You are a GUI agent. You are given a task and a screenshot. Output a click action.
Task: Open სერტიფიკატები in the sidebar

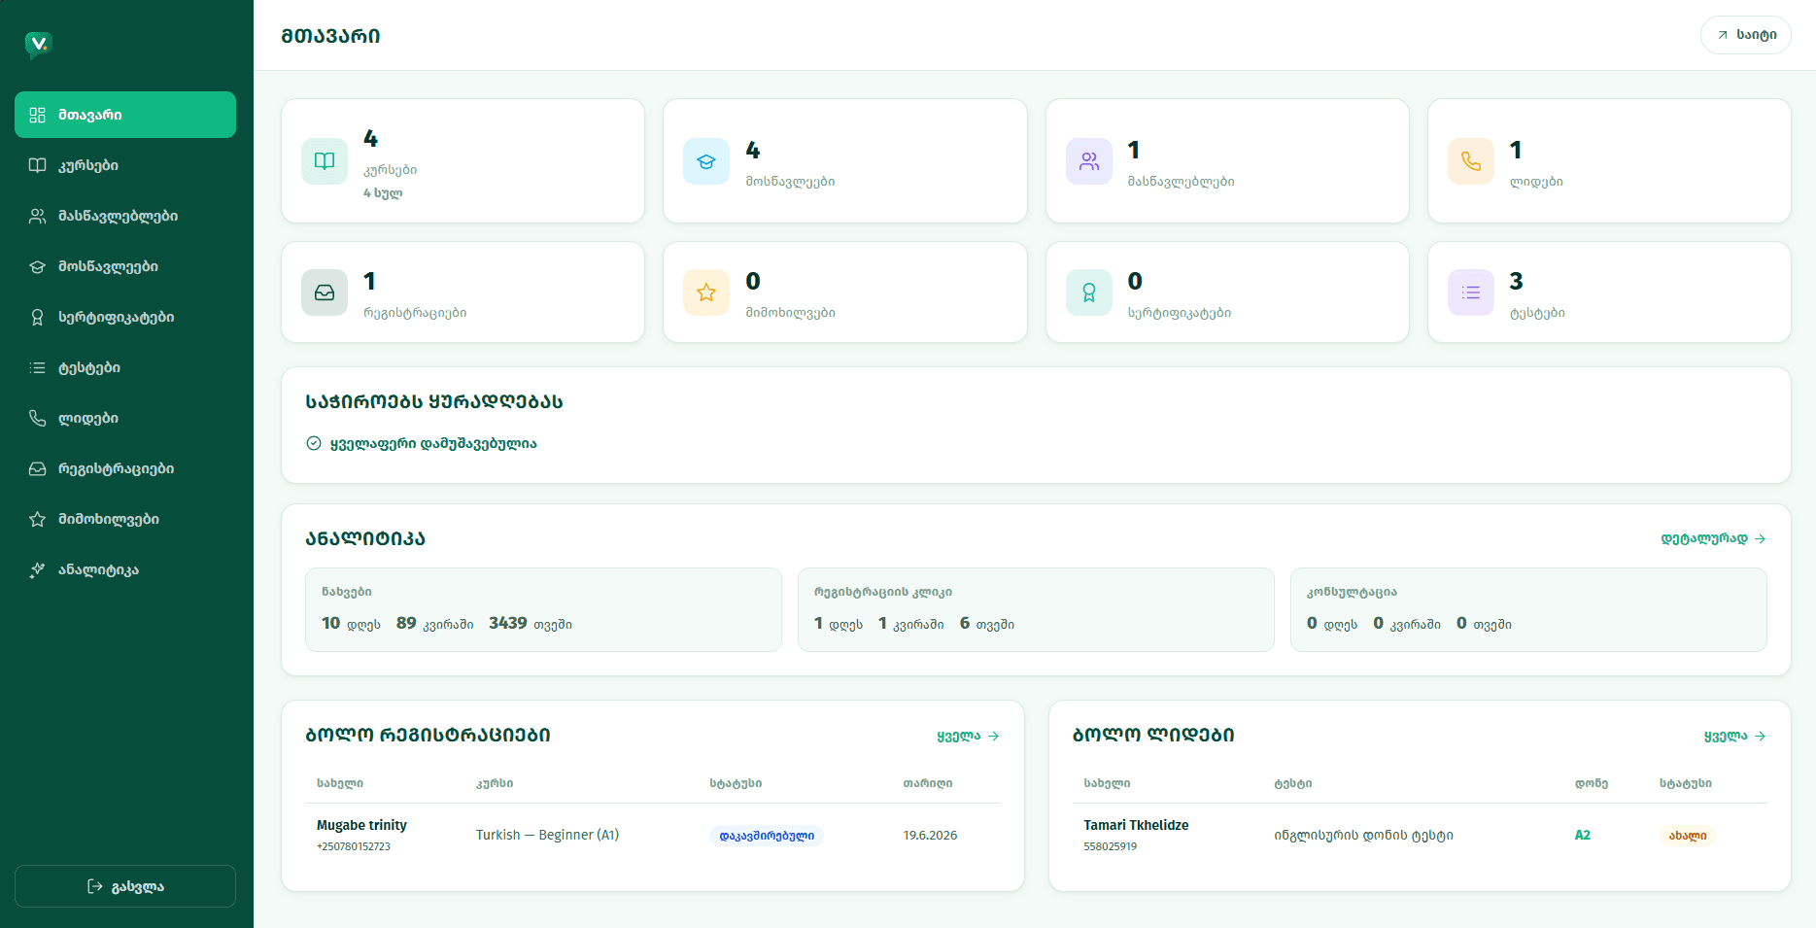125,317
